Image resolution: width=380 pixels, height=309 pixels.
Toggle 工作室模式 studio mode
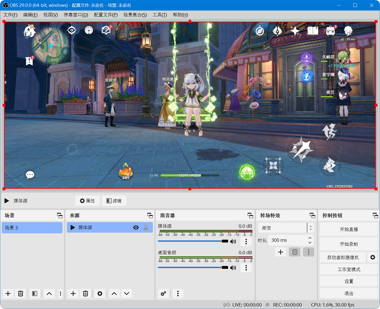coord(349,269)
